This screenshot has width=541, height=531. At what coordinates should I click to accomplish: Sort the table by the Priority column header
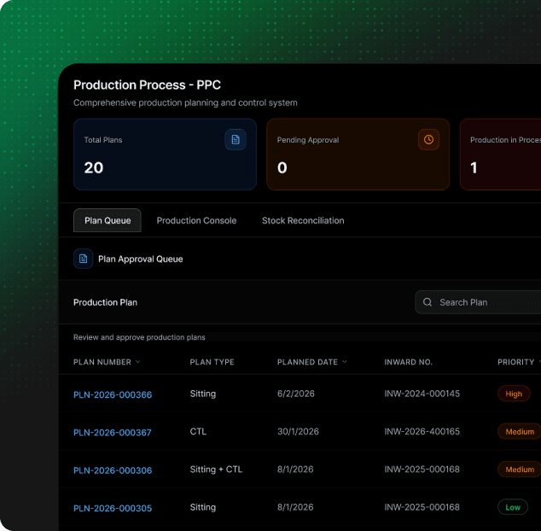click(515, 362)
